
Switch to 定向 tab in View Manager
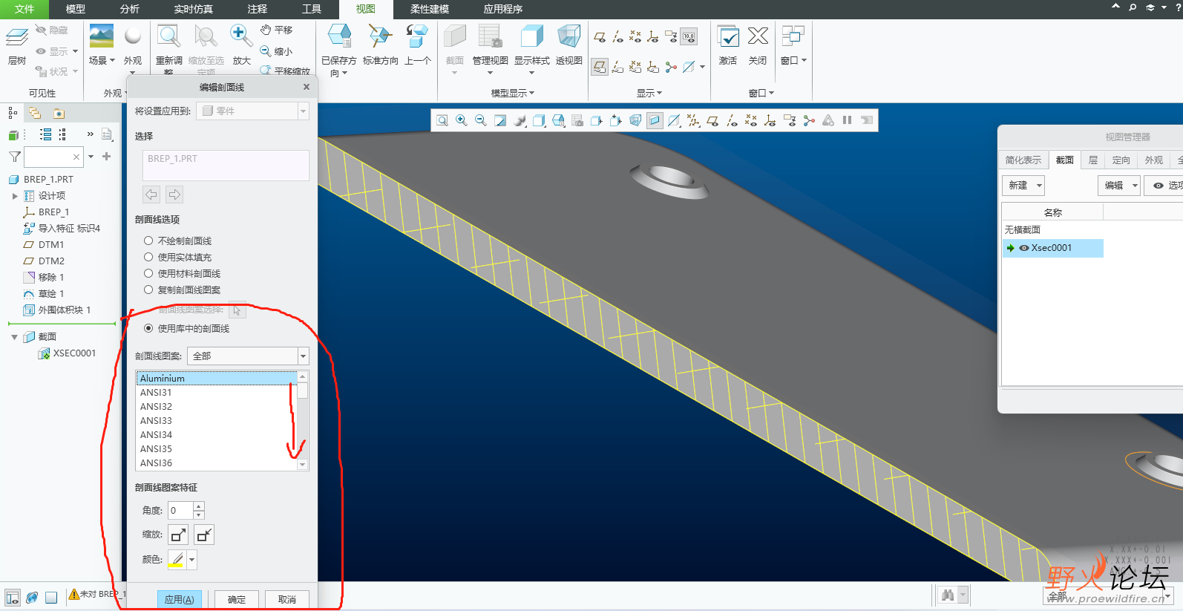pos(1121,160)
